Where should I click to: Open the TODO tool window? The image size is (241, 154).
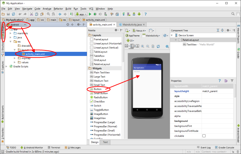click(11, 147)
